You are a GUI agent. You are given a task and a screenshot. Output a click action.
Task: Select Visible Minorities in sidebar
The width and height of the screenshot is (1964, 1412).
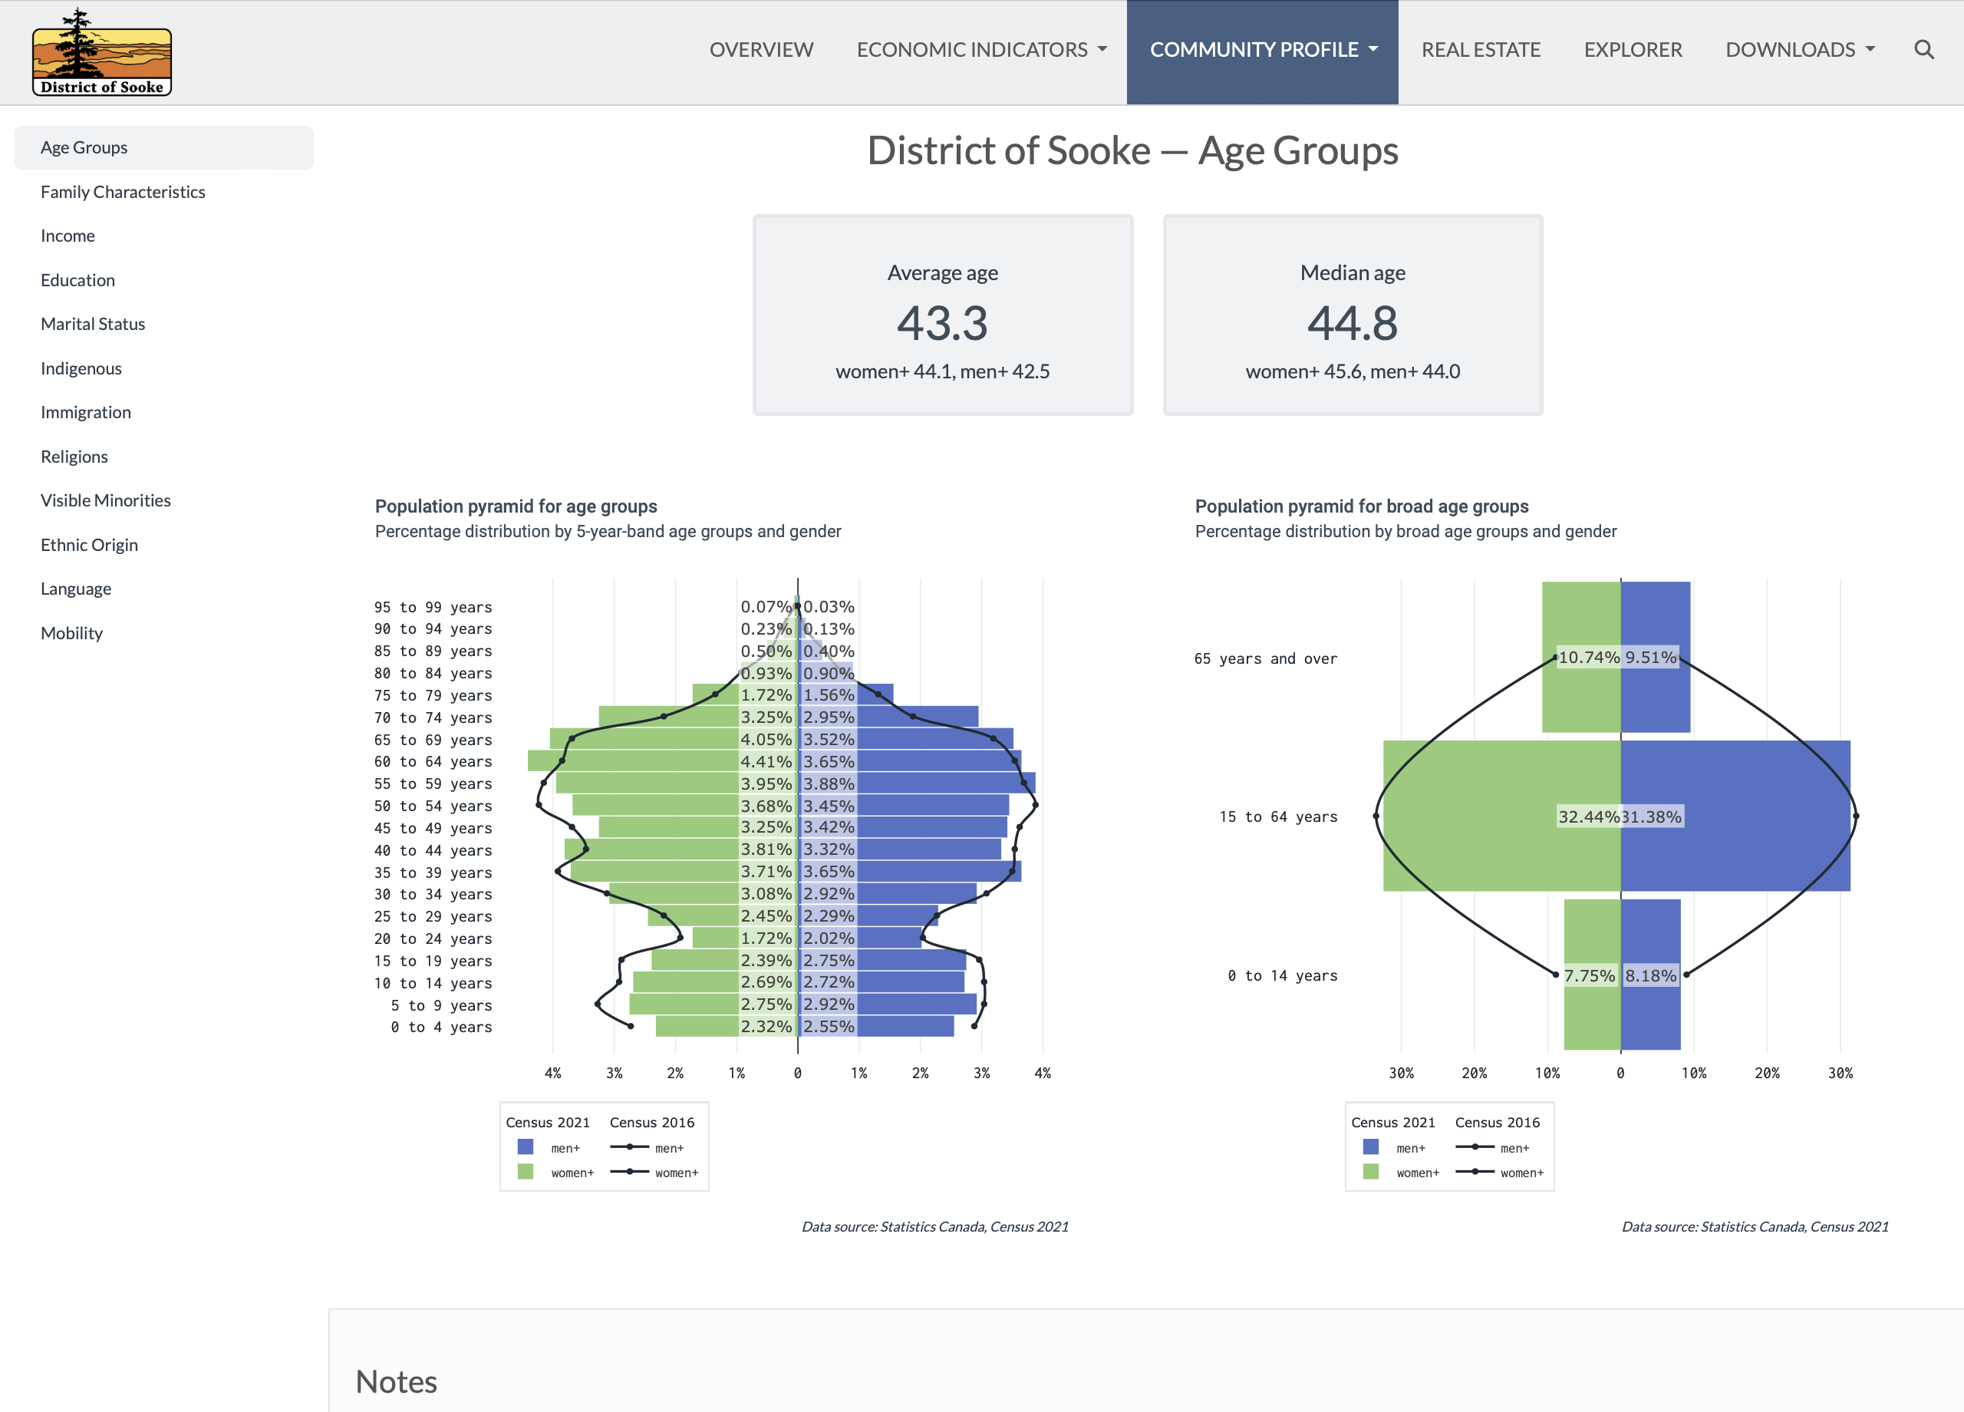(106, 500)
